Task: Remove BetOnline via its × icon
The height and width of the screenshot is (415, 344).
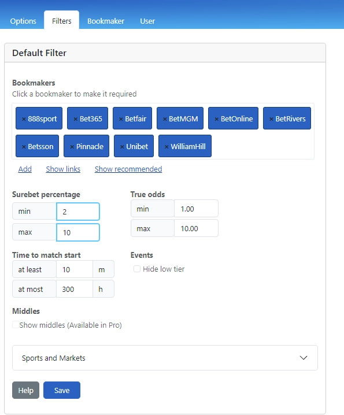Action: 216,119
